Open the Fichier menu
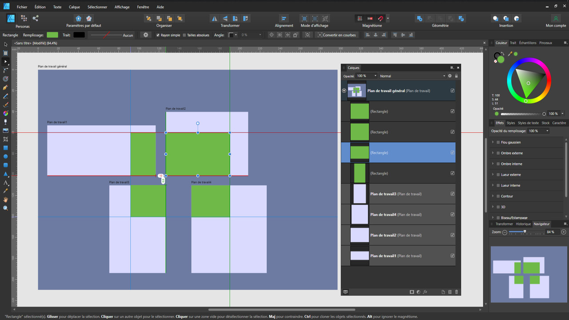Image resolution: width=569 pixels, height=320 pixels. [22, 7]
